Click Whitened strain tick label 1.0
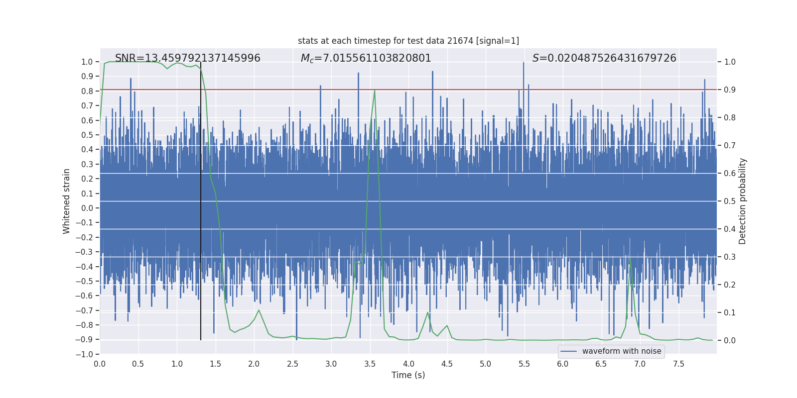The height and width of the screenshot is (398, 797). point(87,62)
